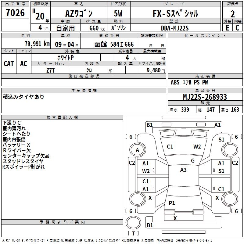Click the inspector note 下廻りC
The image size is (244, 244).
click(12, 123)
